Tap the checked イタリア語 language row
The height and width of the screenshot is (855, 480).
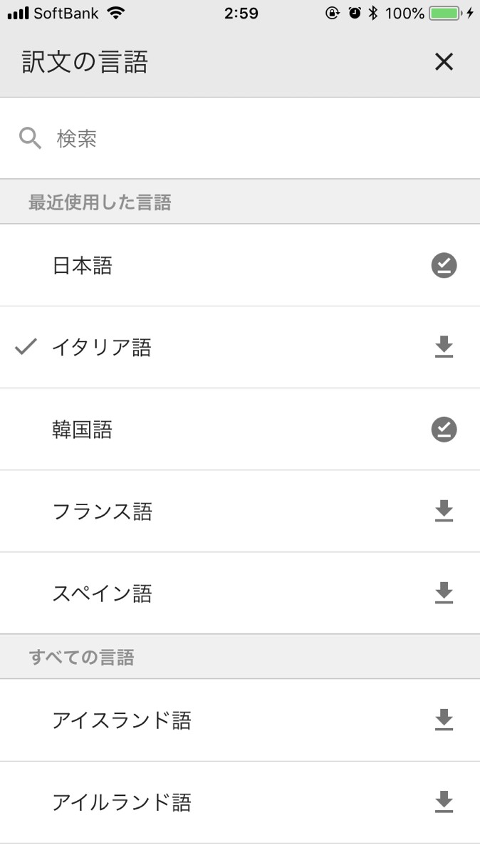[x=102, y=348]
